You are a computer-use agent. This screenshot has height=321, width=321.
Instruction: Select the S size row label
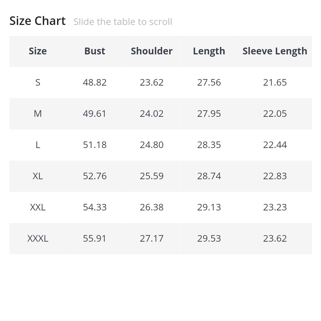pos(38,82)
